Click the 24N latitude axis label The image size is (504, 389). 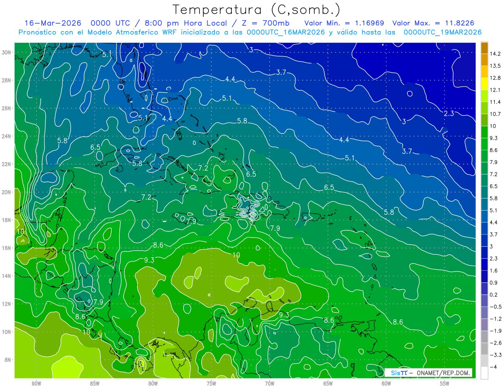pos(7,136)
